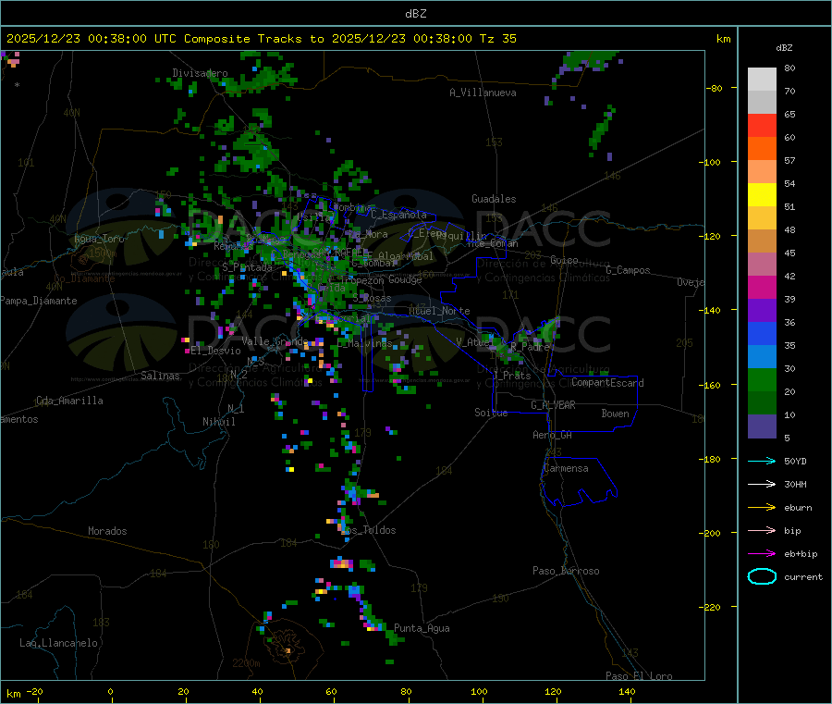The height and width of the screenshot is (704, 832).
Task: Click the 5 dBZ purple legend swatch
Action: [x=762, y=426]
